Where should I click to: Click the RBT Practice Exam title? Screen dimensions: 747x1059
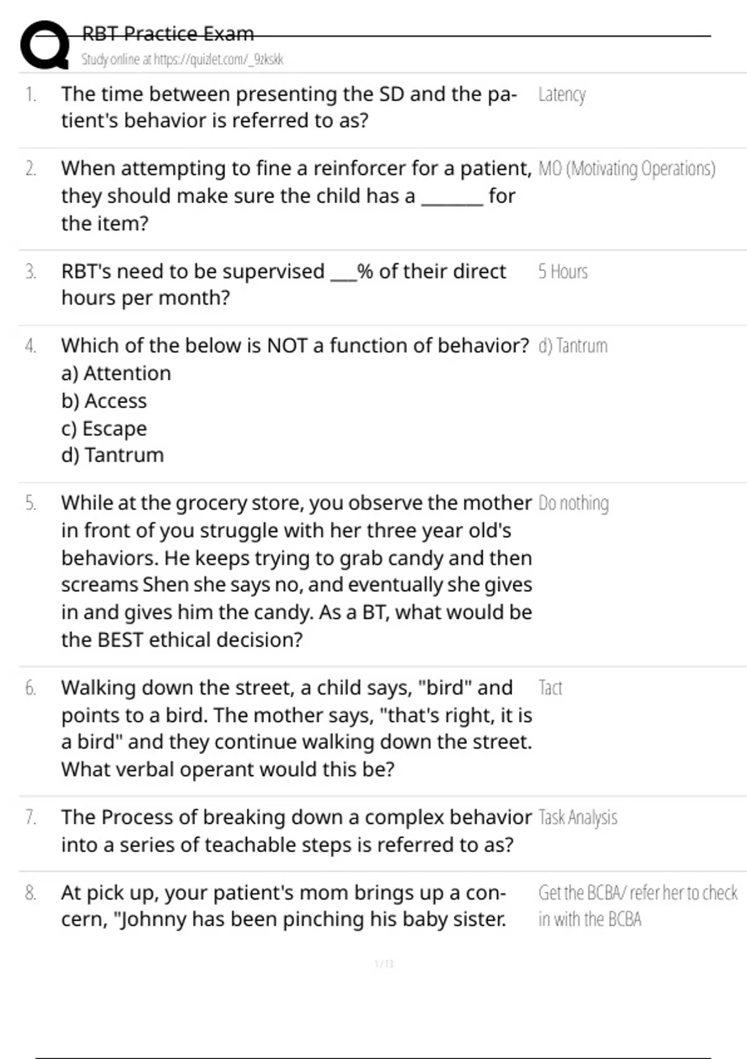point(168,34)
